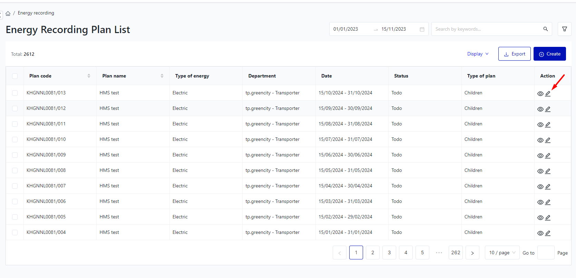Image resolution: width=576 pixels, height=278 pixels.
Task: Select all rows with header checkbox
Action: coord(15,76)
